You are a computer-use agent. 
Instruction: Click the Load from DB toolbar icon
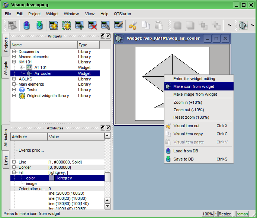(26, 25)
